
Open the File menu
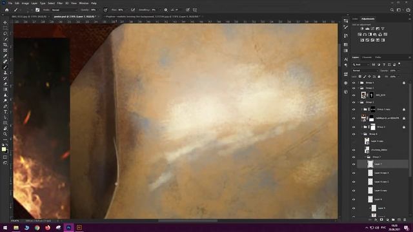pyautogui.click(x=10, y=3)
